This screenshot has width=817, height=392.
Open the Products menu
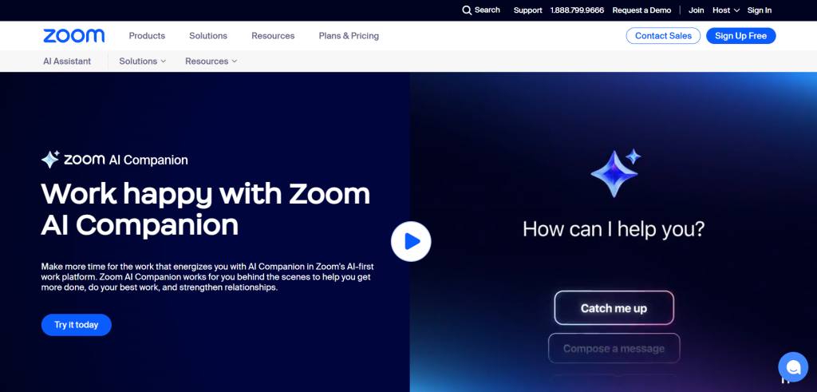tap(147, 36)
